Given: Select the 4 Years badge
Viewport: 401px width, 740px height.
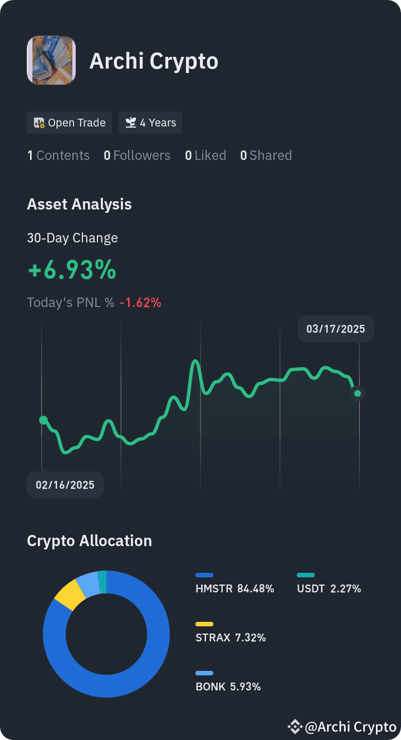Looking at the screenshot, I should click(150, 123).
